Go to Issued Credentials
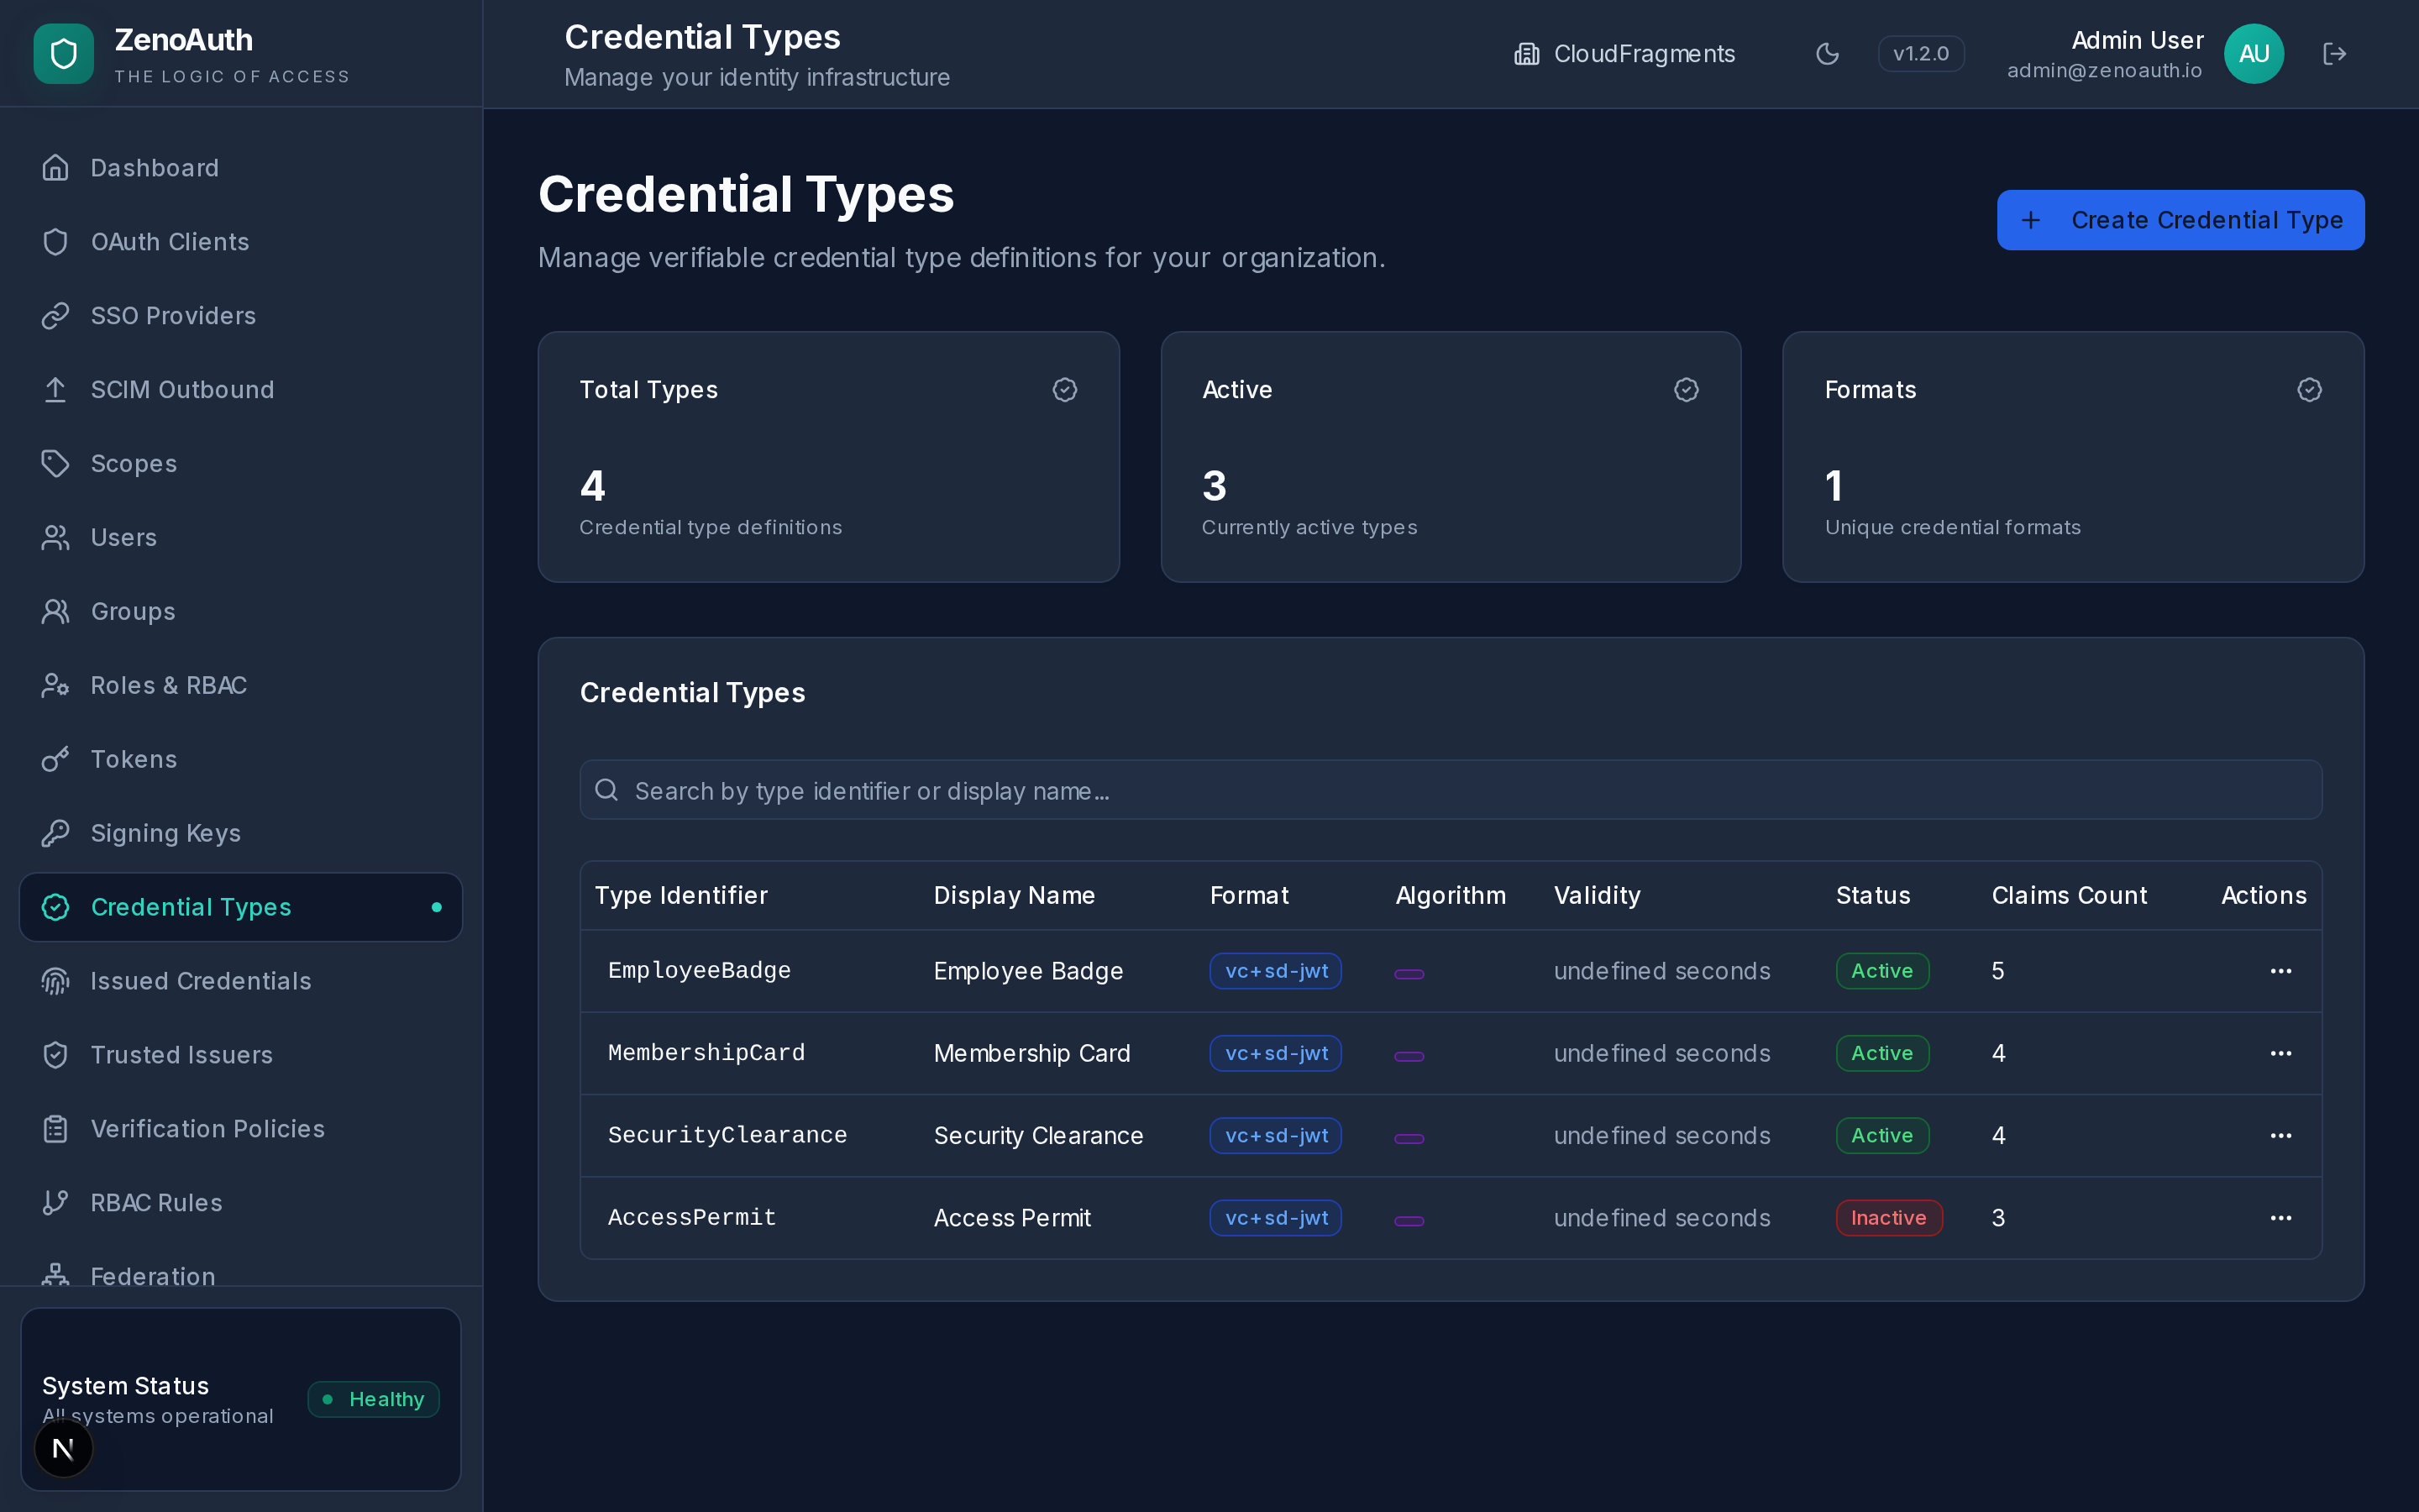2419x1512 pixels. point(201,981)
